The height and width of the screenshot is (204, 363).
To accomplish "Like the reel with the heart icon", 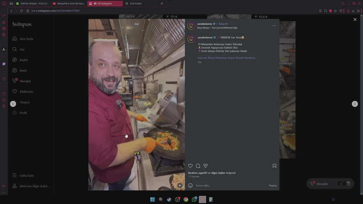I will click(190, 166).
